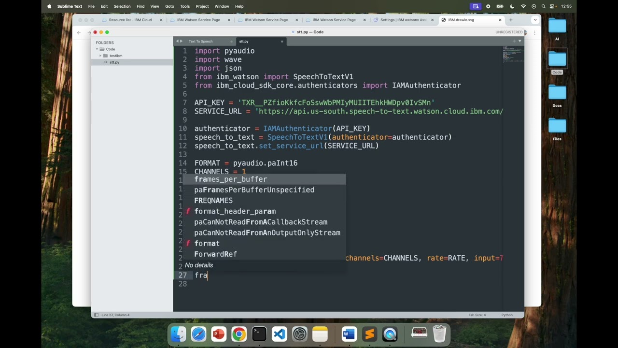Open the Selection menu

coord(122,6)
